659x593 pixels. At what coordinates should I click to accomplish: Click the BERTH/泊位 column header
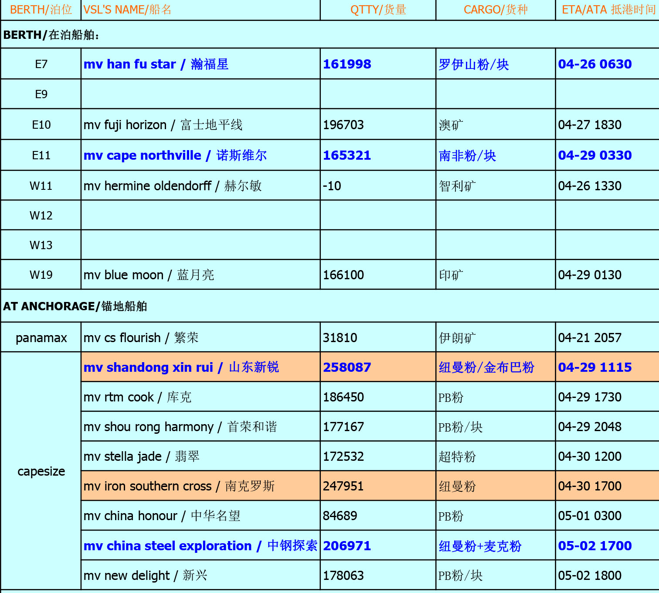click(41, 10)
